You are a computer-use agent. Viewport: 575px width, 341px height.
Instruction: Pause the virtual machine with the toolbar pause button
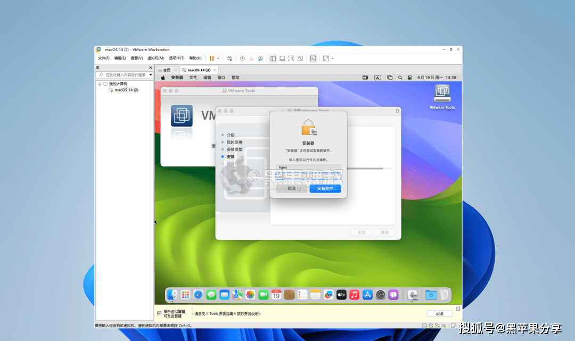pyautogui.click(x=211, y=59)
